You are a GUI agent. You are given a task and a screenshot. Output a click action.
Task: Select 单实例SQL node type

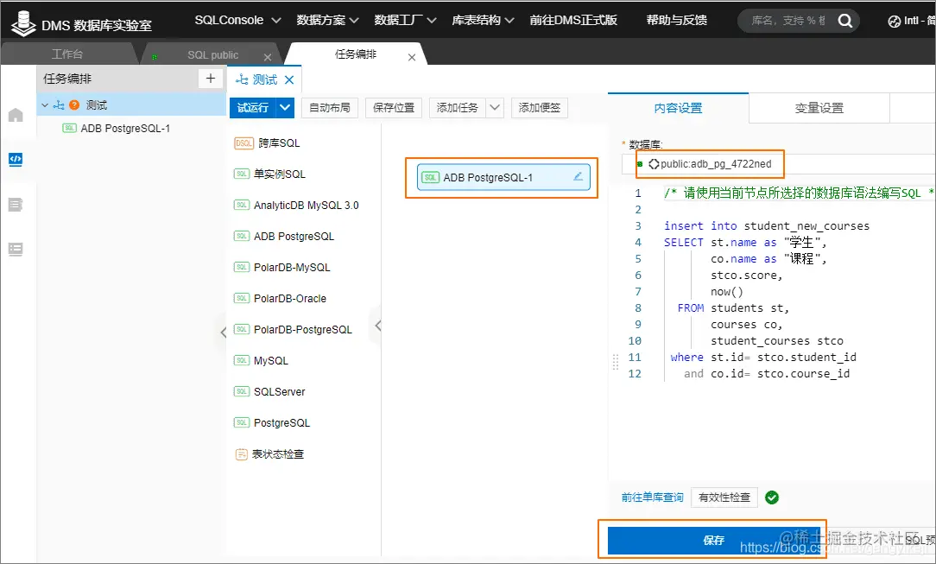coord(269,174)
